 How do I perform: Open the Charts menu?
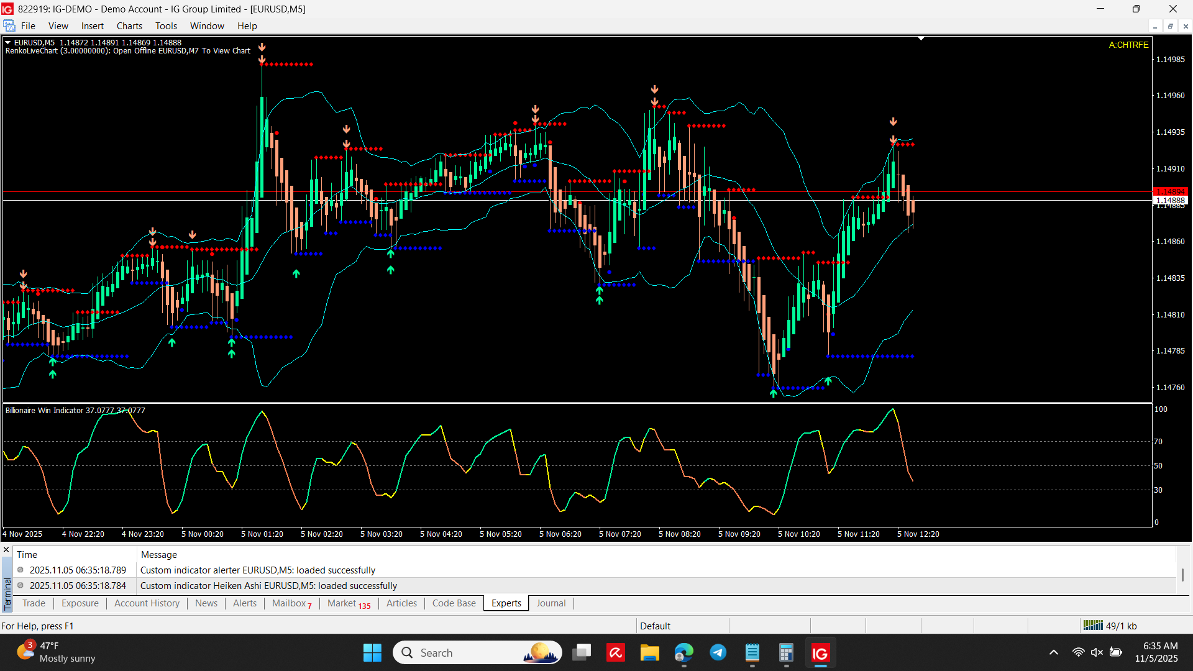pos(129,26)
